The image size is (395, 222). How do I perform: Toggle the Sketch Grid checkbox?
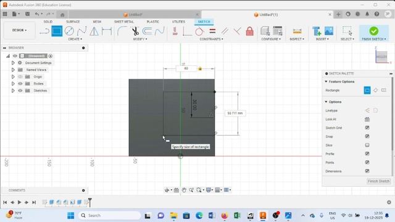coord(367,128)
